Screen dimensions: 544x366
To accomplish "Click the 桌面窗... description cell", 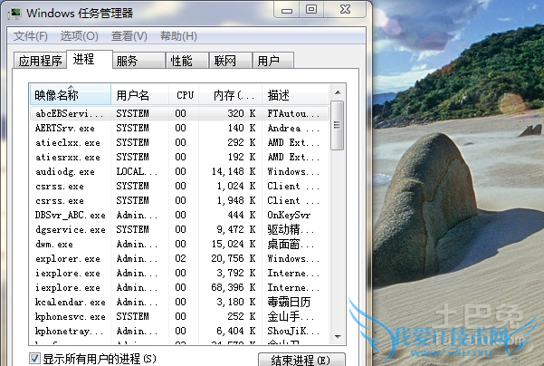I will click(x=291, y=244).
